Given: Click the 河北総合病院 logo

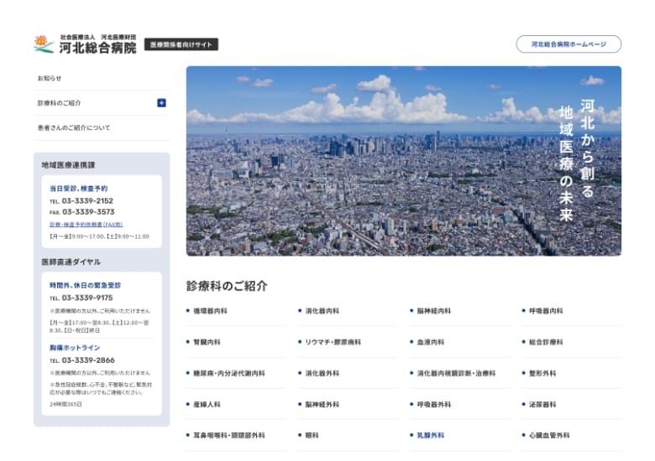Looking at the screenshot, I should pyautogui.click(x=85, y=44).
